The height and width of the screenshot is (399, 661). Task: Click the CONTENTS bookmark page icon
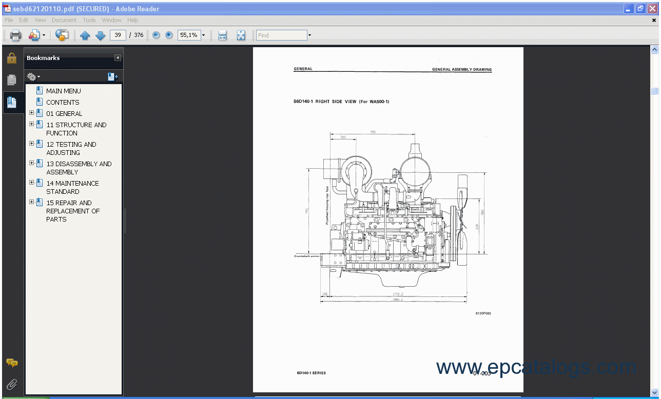[x=40, y=102]
